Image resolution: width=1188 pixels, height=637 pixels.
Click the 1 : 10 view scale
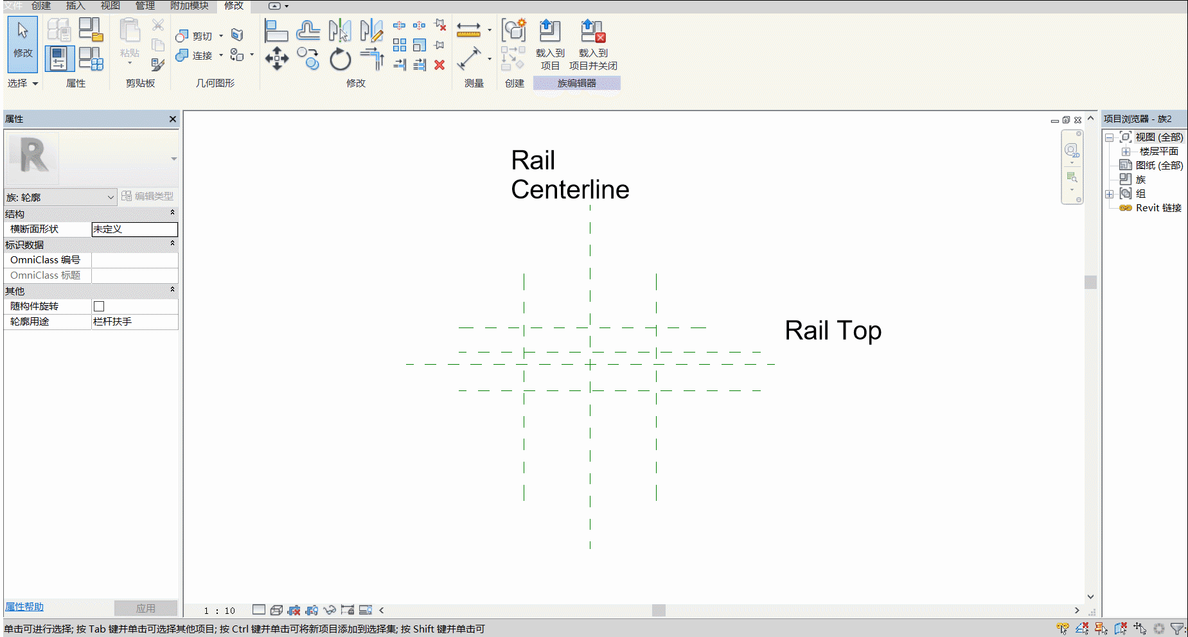(219, 611)
